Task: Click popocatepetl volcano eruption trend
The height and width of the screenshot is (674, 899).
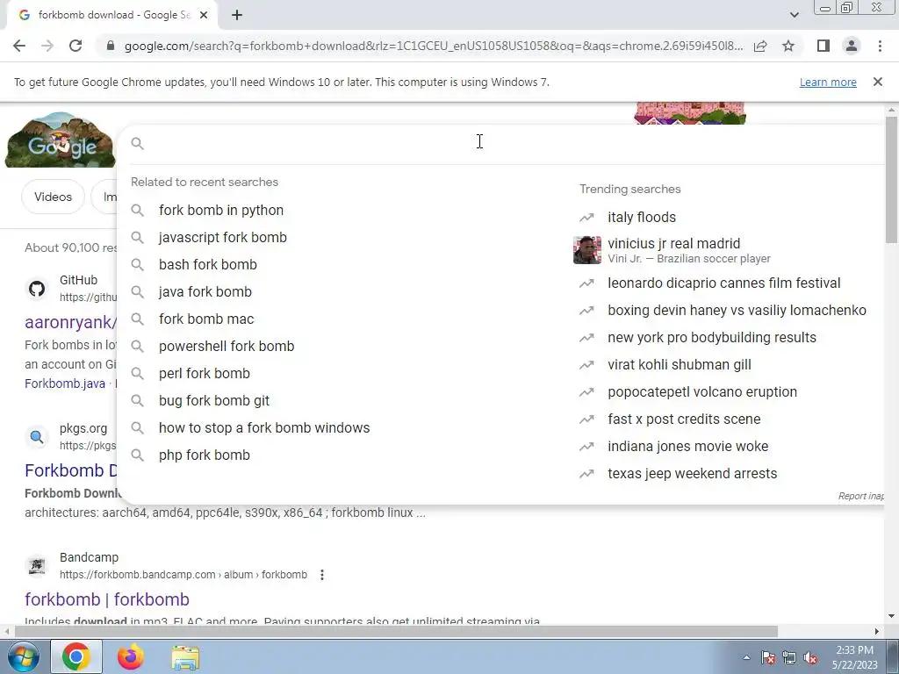Action: [702, 392]
